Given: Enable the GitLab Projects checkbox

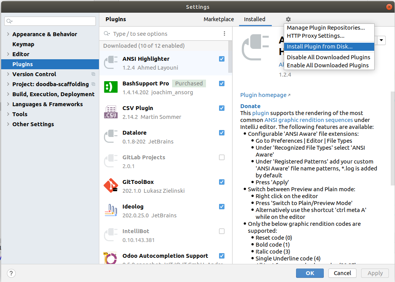Looking at the screenshot, I should [x=222, y=157].
